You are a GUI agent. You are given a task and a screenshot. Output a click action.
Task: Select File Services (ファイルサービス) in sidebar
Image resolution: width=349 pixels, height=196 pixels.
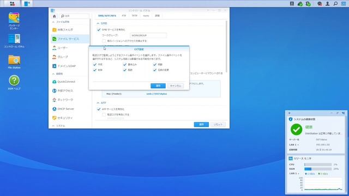coord(70,39)
